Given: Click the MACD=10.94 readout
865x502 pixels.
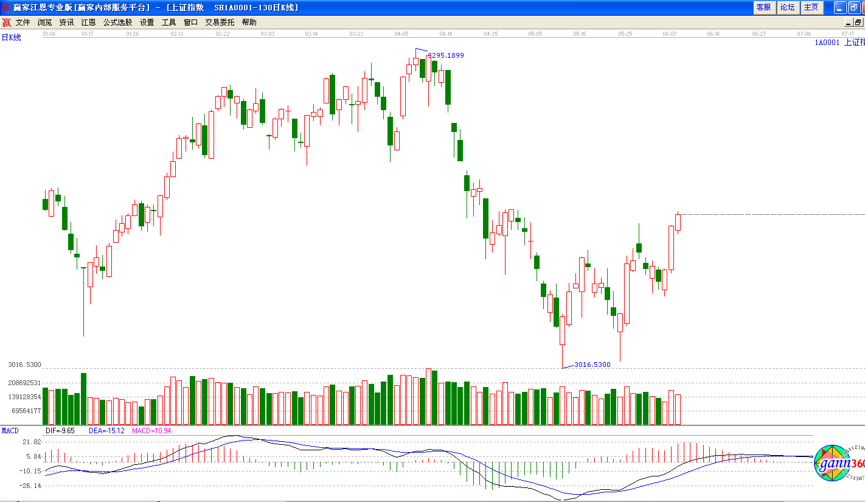Looking at the screenshot, I should tap(151, 430).
